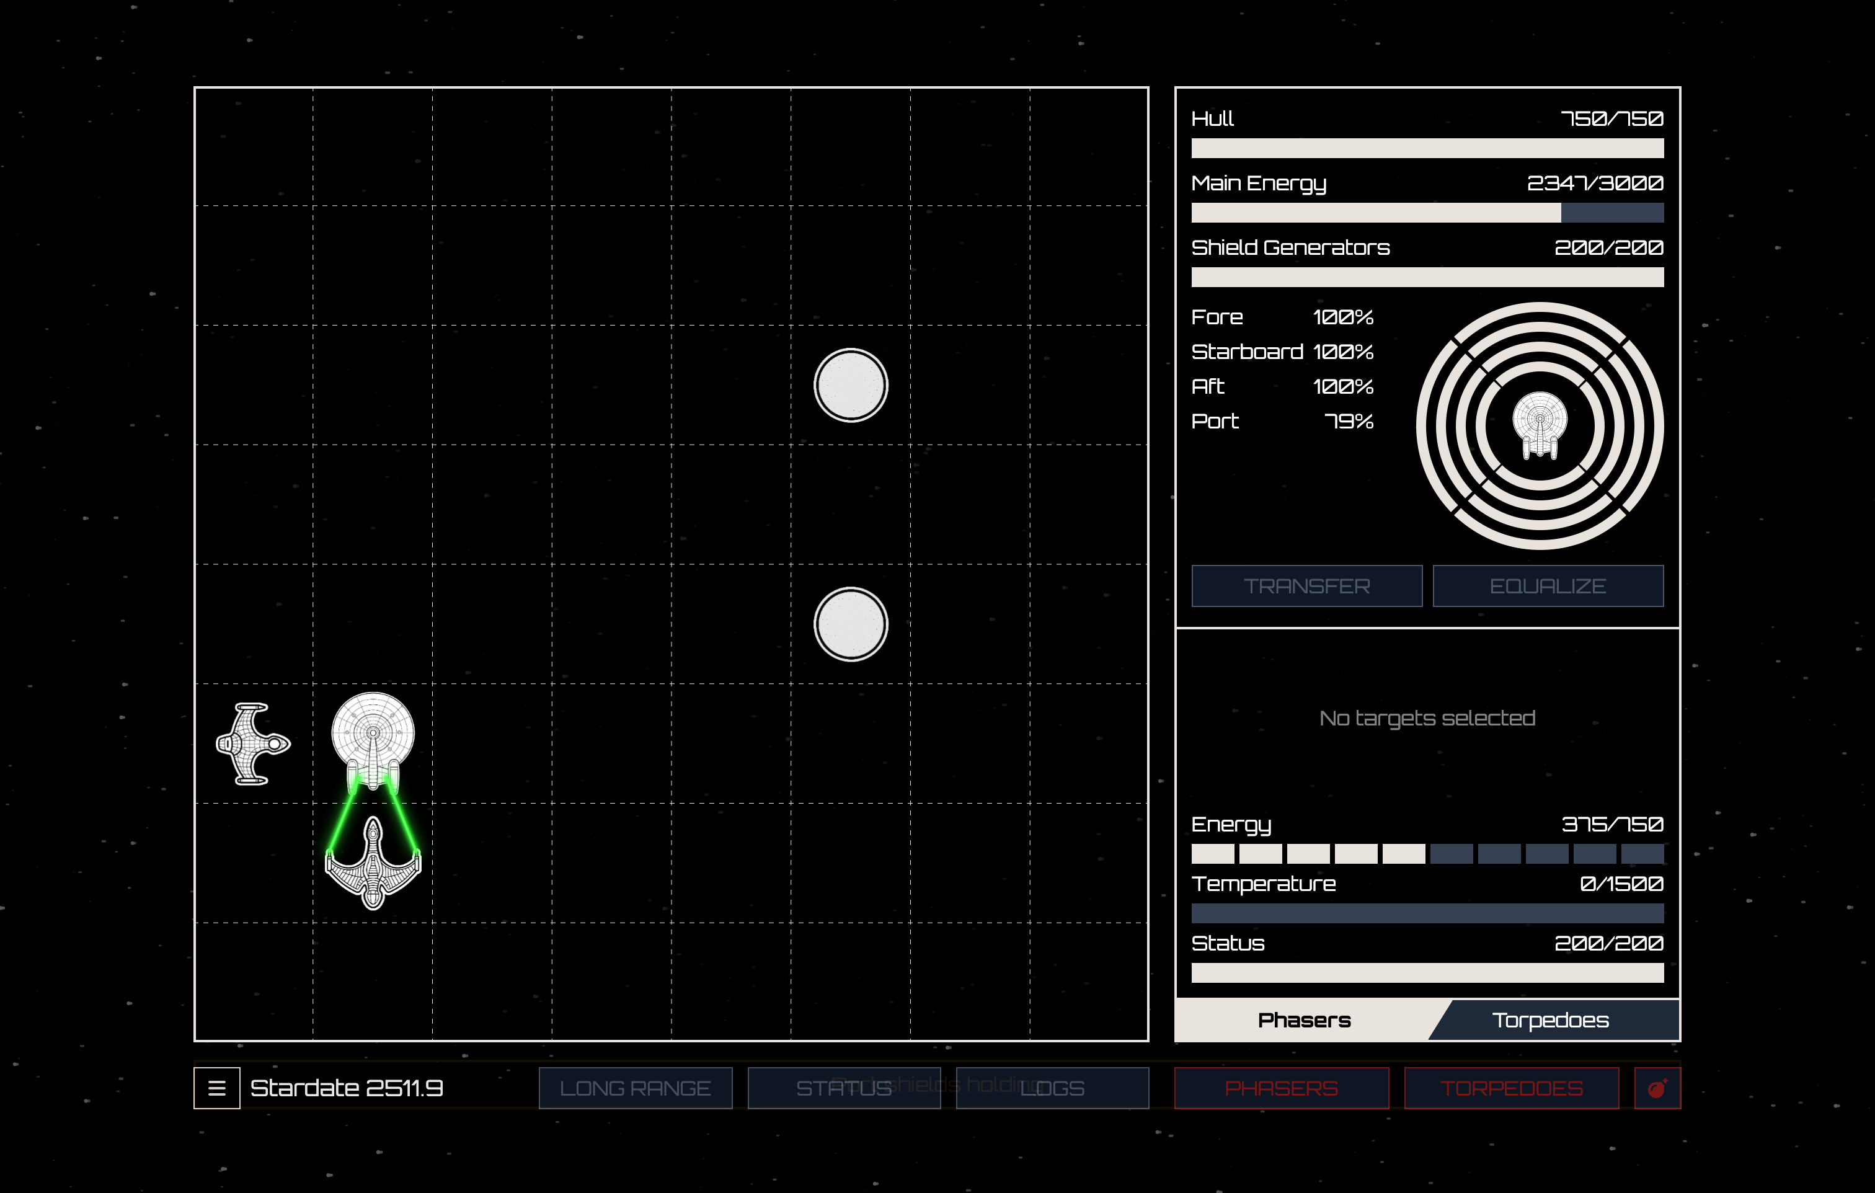The image size is (1875, 1193).
Task: Open the LOGS panel
Action: 1052,1088
